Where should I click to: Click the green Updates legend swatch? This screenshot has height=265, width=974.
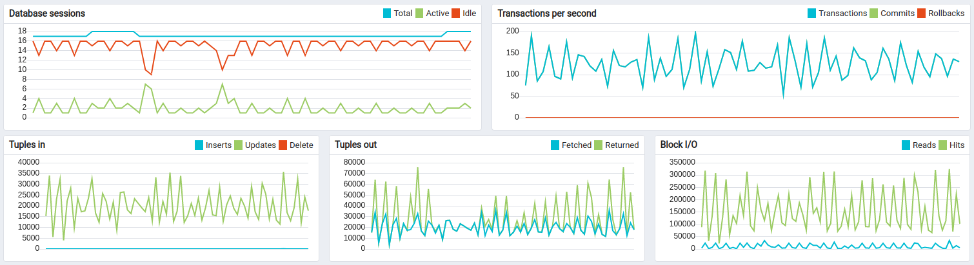click(x=238, y=145)
